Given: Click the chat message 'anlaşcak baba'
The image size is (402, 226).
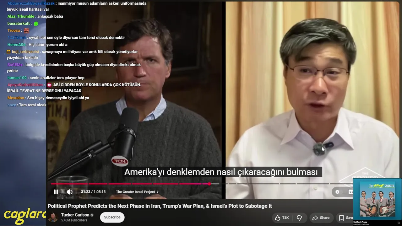Looking at the screenshot, I should (50, 16).
